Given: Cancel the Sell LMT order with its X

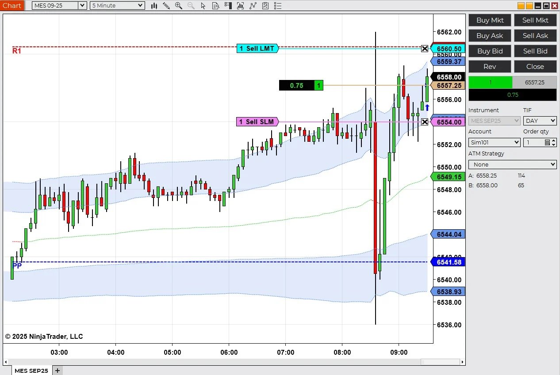Looking at the screenshot, I should (x=425, y=49).
